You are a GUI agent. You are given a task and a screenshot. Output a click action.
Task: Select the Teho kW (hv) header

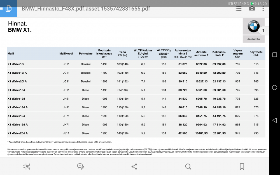[x=123, y=53]
